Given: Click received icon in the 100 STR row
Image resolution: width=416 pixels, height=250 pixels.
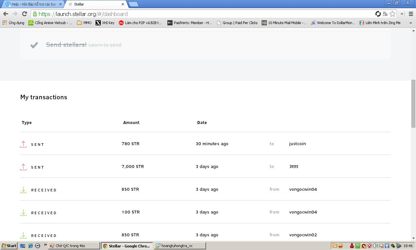Looking at the screenshot, I should coord(23,213).
